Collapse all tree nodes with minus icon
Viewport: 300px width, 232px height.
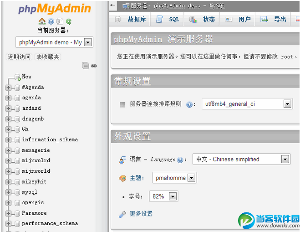[85, 66]
